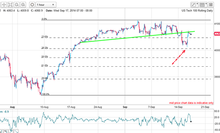
Task: Click the 60.0 indicator axis label
Action: pos(217,111)
